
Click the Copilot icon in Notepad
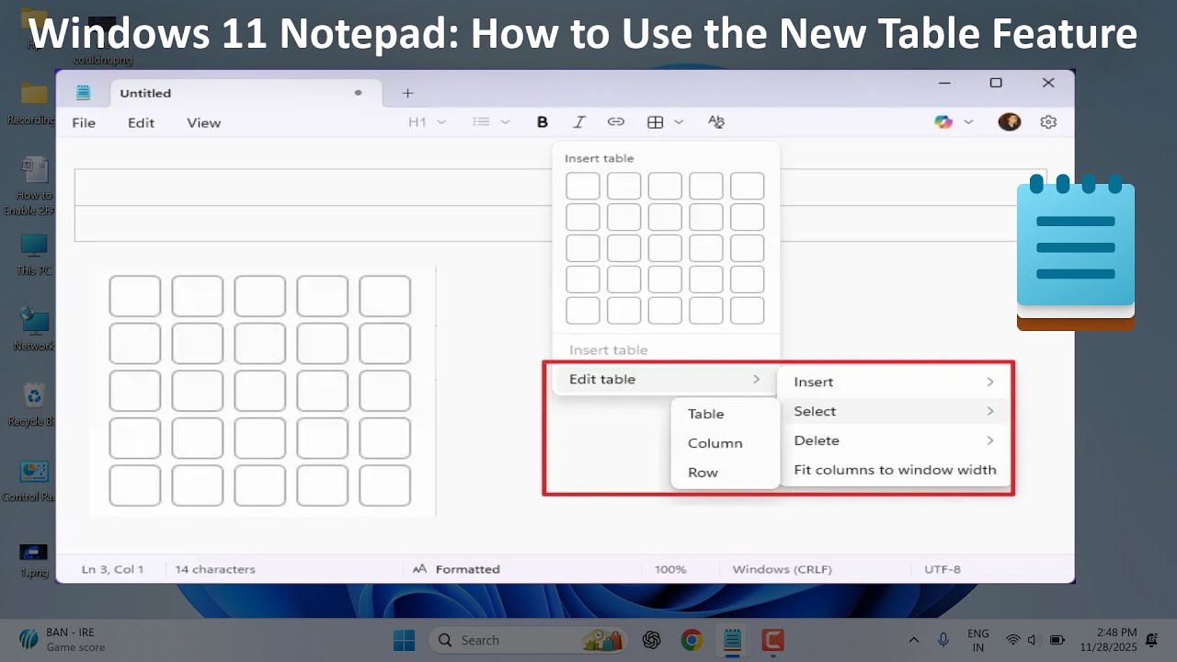pyautogui.click(x=943, y=122)
